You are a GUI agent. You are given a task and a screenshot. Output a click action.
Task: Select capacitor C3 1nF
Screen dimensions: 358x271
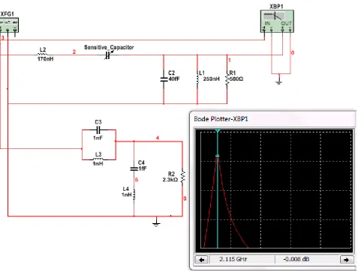(98, 130)
